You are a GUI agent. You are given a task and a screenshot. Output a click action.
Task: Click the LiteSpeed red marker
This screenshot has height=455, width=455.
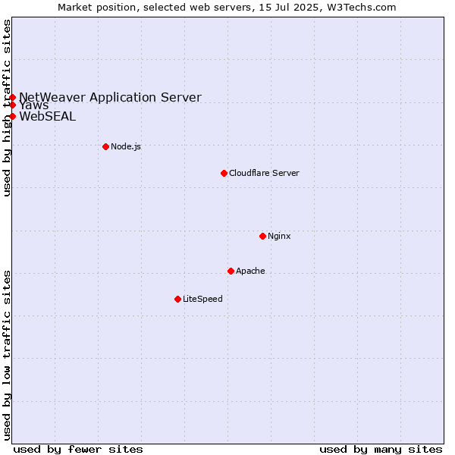(x=178, y=300)
